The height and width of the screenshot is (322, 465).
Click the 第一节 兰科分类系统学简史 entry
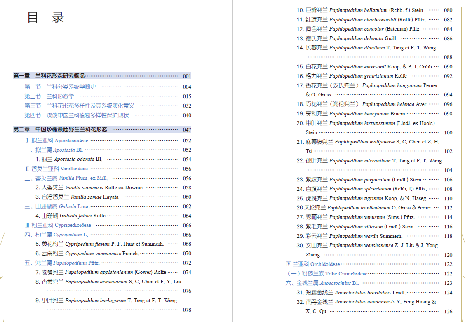[x=108, y=87]
